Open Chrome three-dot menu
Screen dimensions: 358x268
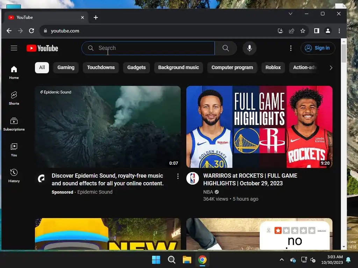click(x=339, y=31)
